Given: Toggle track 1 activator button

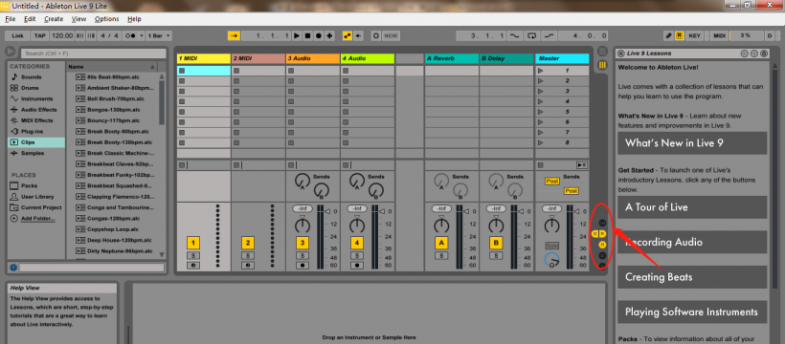Looking at the screenshot, I should [x=193, y=243].
